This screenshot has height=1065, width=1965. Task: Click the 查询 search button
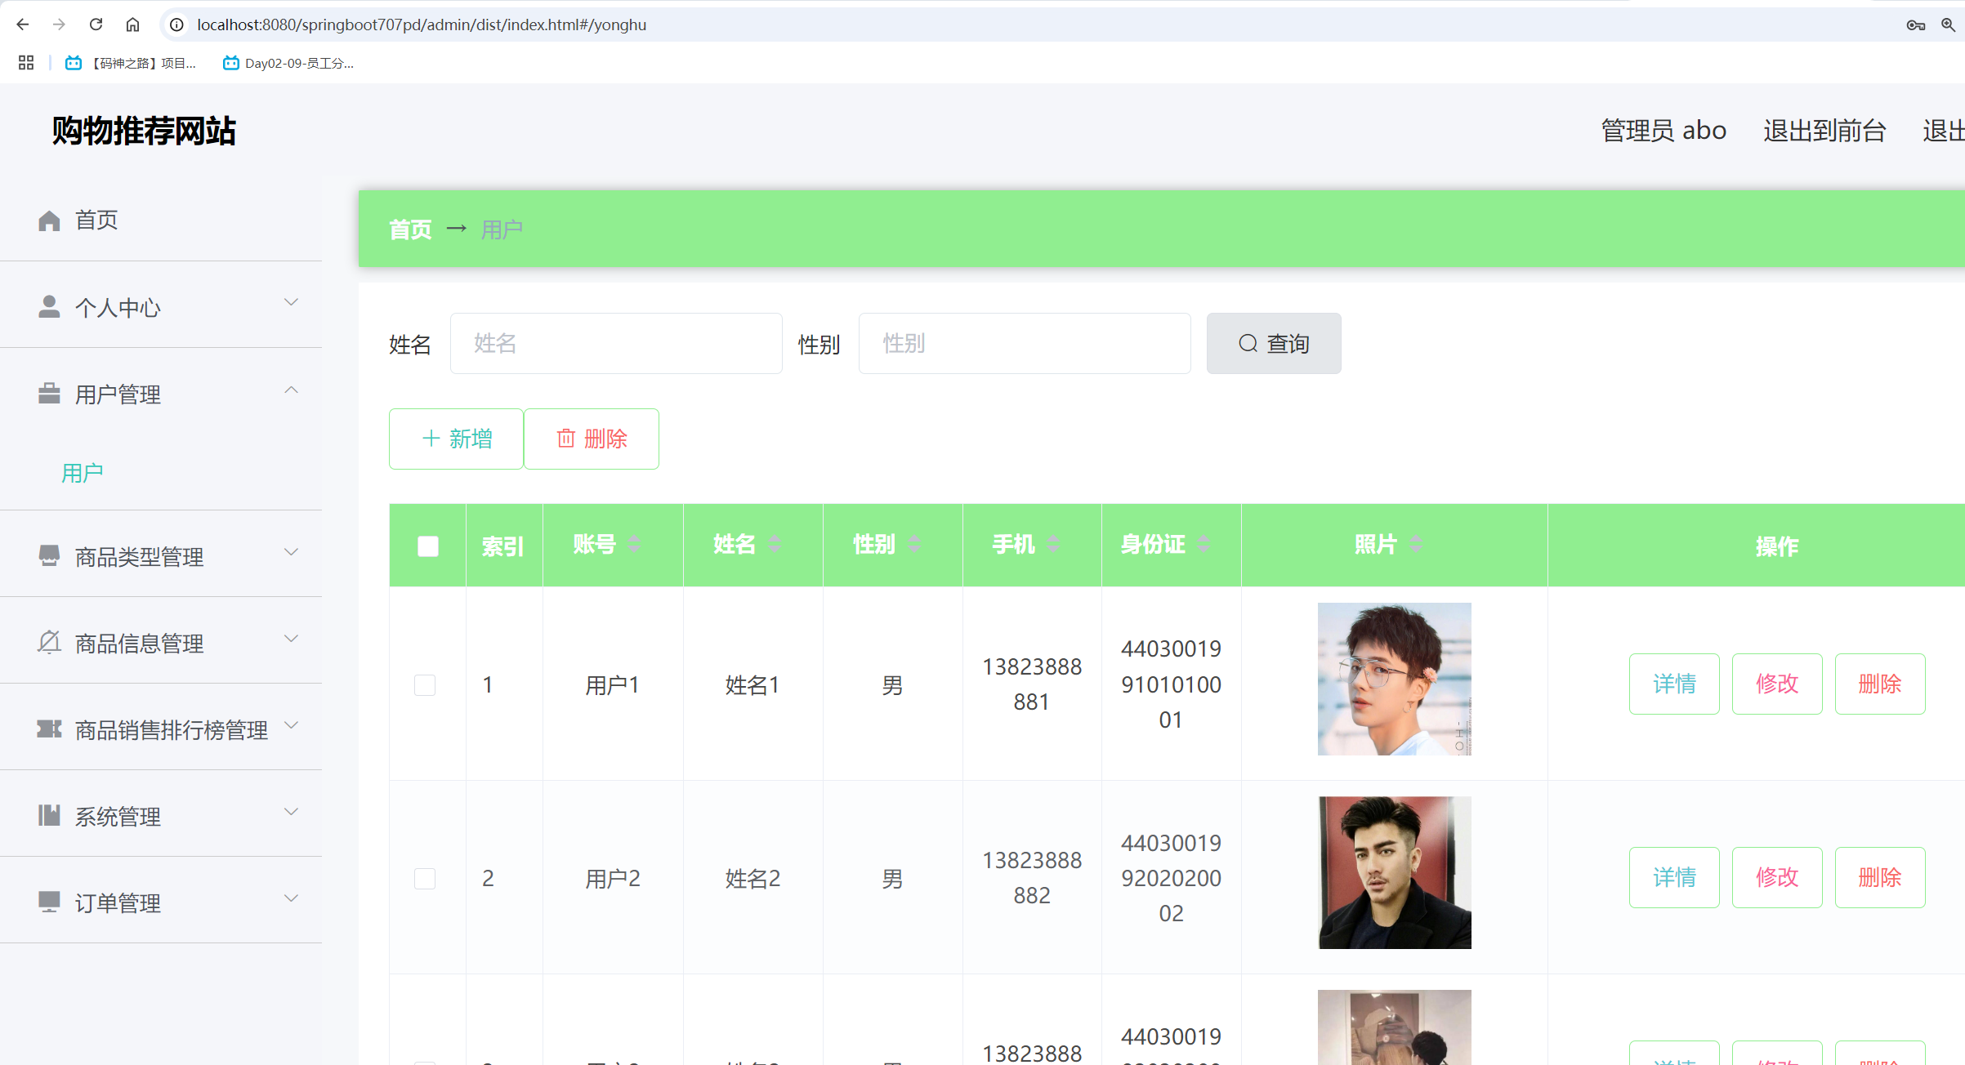[x=1273, y=344]
